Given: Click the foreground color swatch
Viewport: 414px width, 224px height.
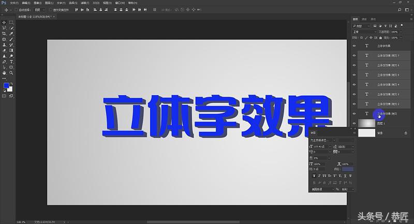Looking at the screenshot, I should tap(6, 85).
